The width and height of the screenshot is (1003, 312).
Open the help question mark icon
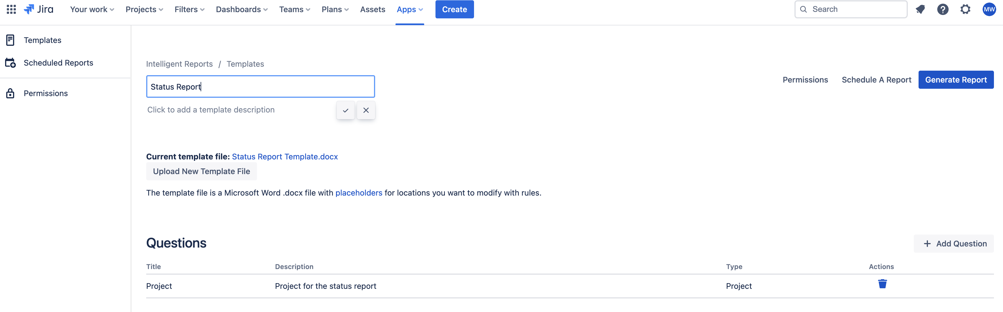(x=943, y=9)
